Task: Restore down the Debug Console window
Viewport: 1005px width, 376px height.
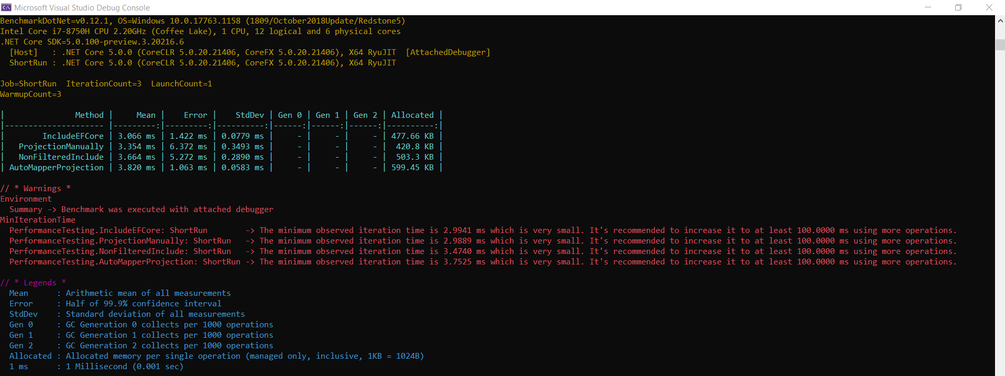Action: click(958, 7)
